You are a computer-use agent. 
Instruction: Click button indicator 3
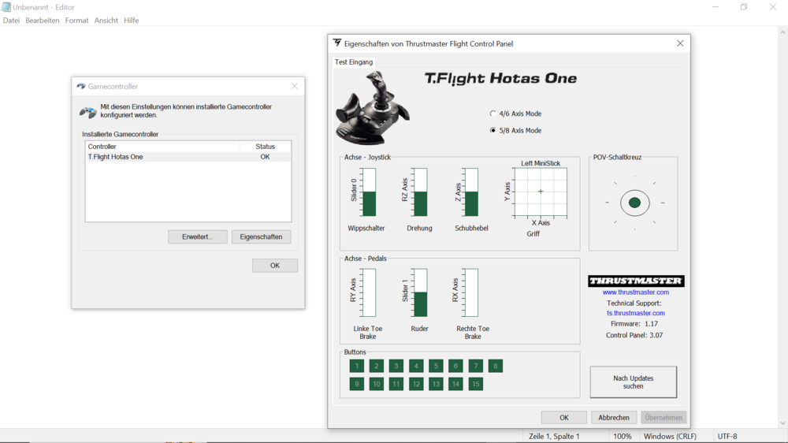pos(396,366)
